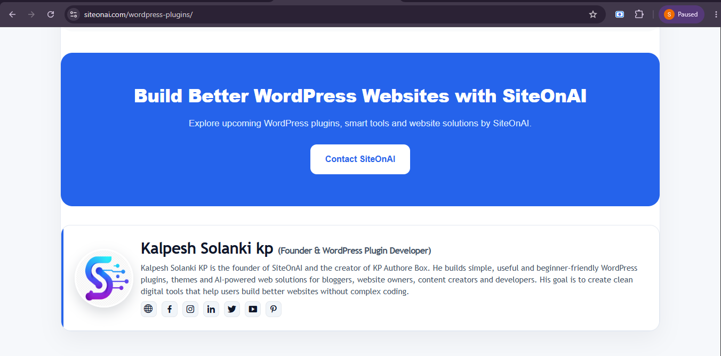Click the Contact SiteOnAI button
The width and height of the screenshot is (721, 356).
pyautogui.click(x=360, y=159)
